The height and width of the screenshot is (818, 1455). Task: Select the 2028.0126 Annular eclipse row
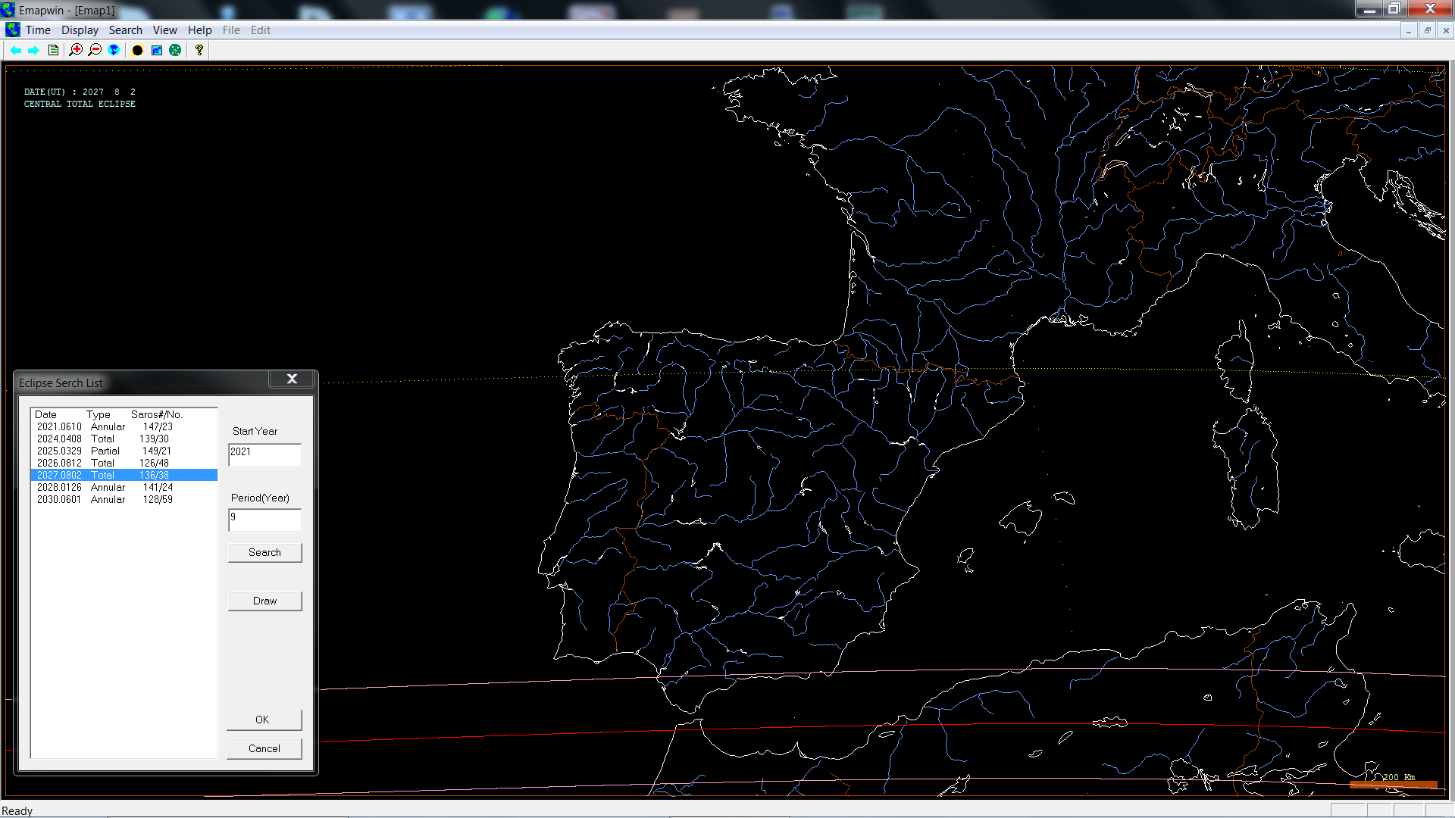(x=124, y=487)
